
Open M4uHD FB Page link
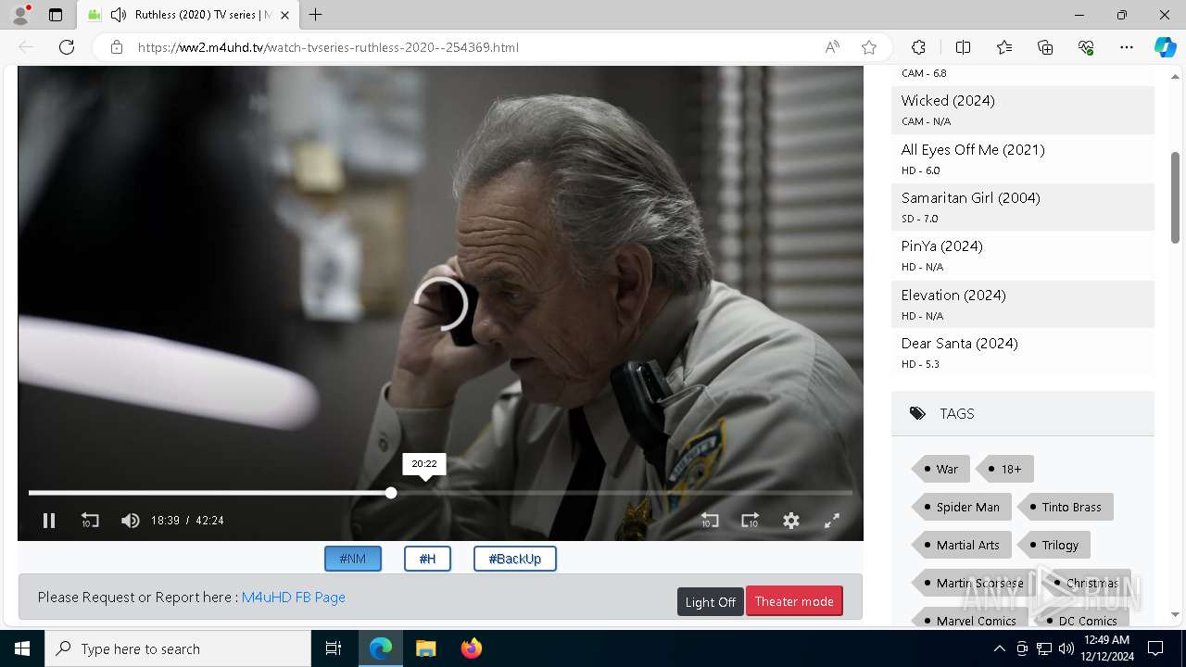pos(294,598)
